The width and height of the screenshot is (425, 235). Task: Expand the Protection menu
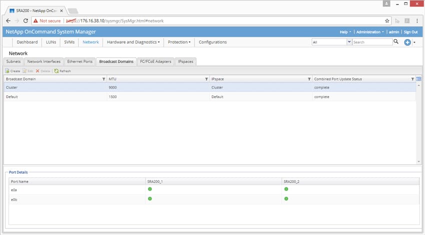(x=179, y=42)
